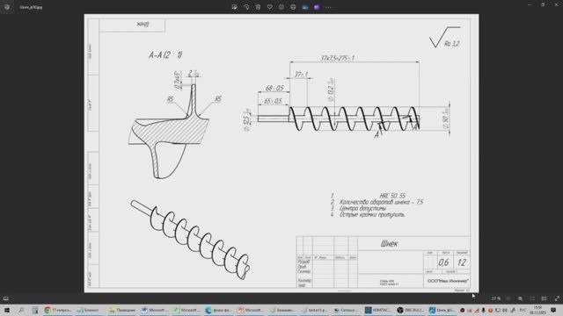Switch to the Проводник taskbar window
The width and height of the screenshot is (563, 316).
coord(122,310)
